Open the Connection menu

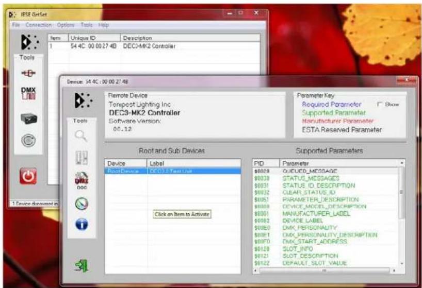39,25
